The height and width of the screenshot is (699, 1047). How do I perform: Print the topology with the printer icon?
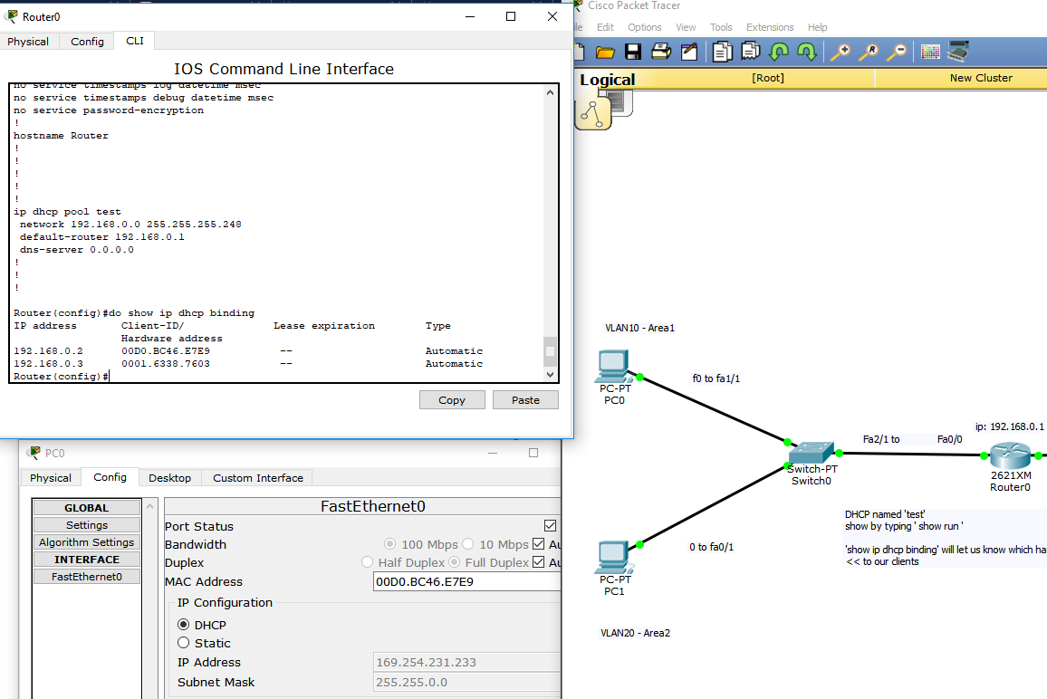(661, 52)
